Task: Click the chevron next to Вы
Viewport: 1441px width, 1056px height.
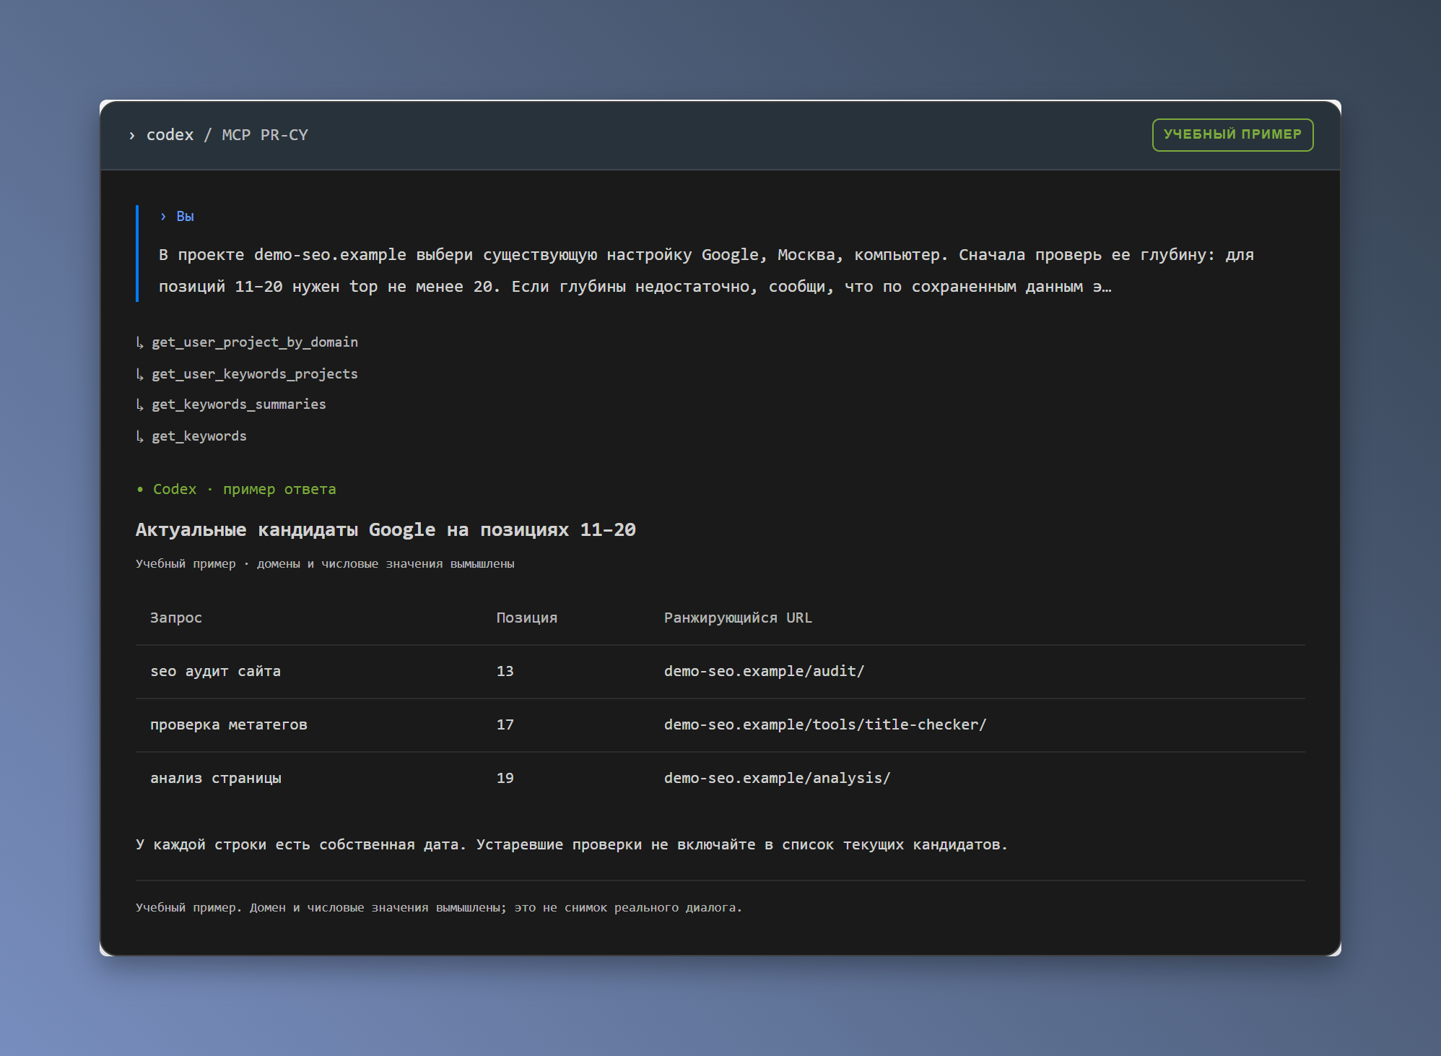Action: point(163,217)
